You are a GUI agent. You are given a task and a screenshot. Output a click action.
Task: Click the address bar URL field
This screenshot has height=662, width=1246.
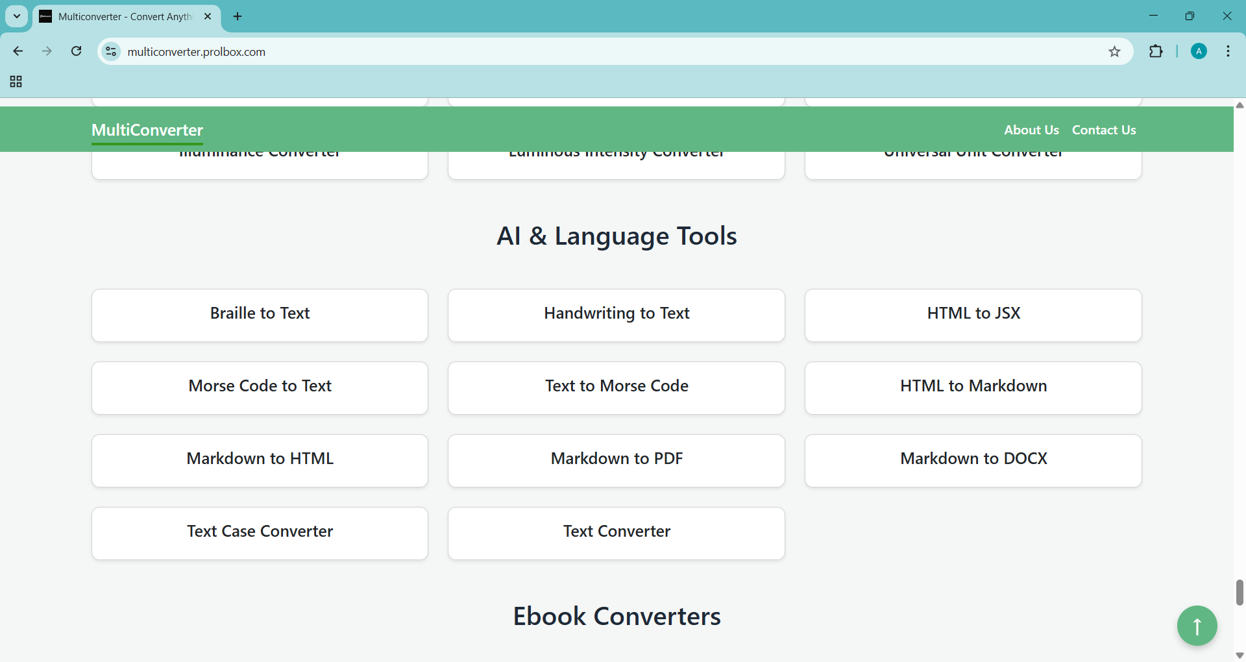(584, 52)
